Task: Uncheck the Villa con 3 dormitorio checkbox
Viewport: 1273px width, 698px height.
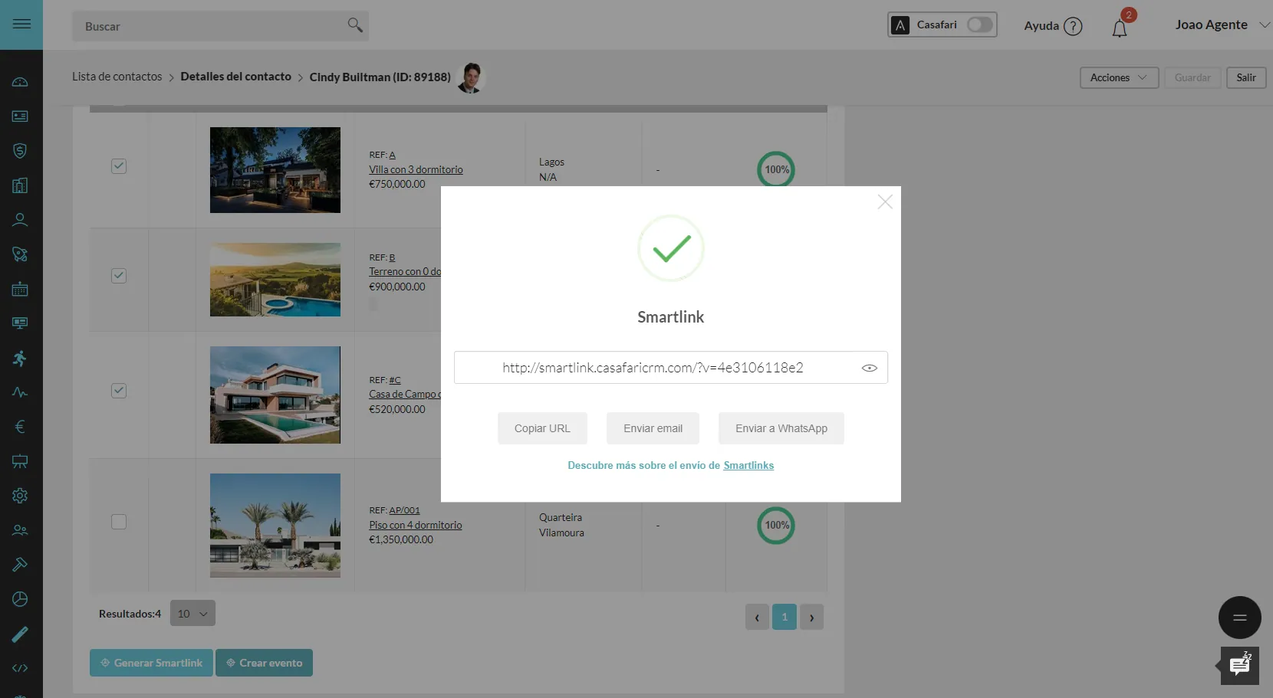Action: click(119, 166)
